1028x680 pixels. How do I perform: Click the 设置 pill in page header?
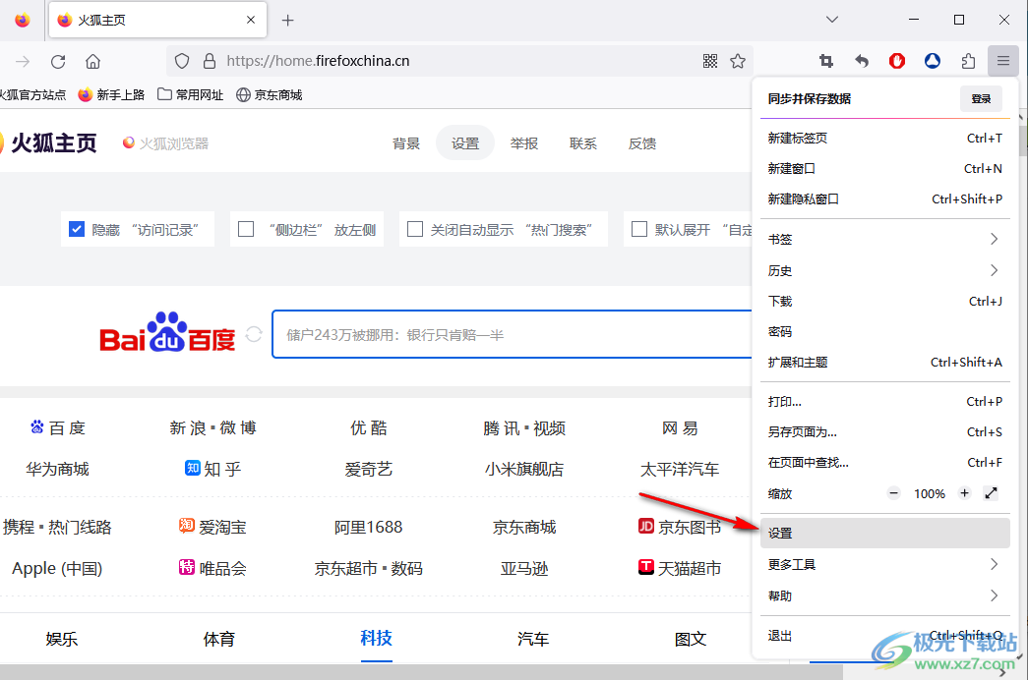[465, 142]
